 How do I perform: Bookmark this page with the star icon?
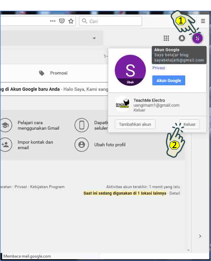71,21
